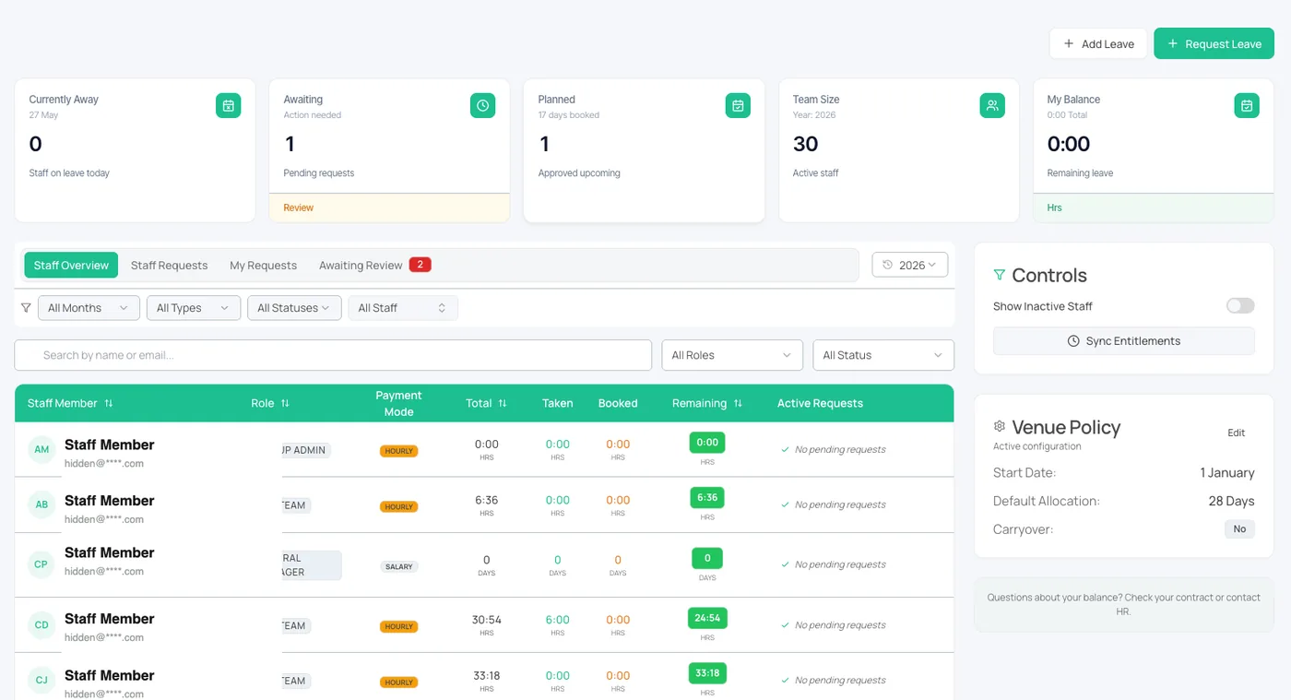Click the 24:54 remaining badge
The image size is (1291, 700).
707,617
